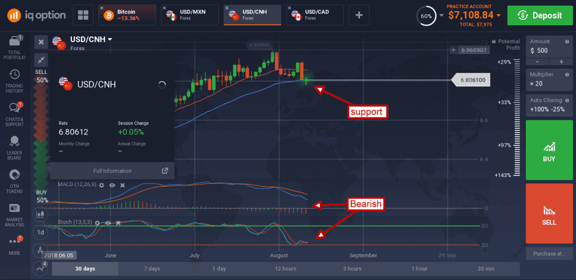The width and height of the screenshot is (576, 280).
Task: Open the Total Portfolio panel
Action: tap(14, 47)
